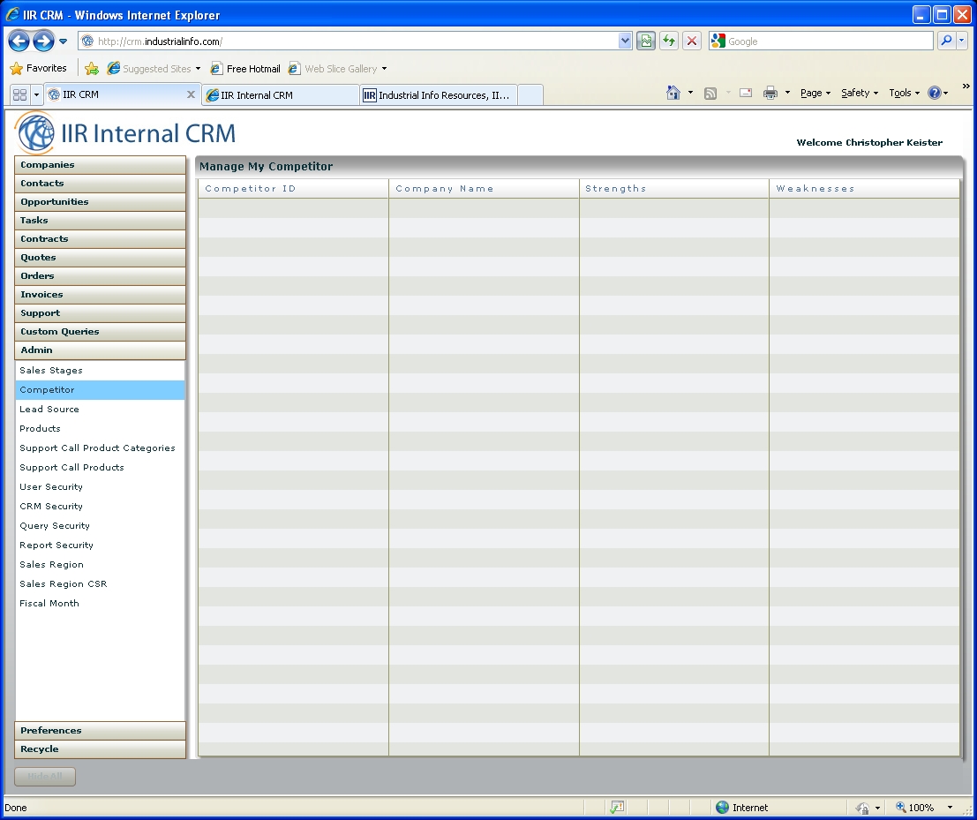Click in the Google search box

[x=828, y=41]
